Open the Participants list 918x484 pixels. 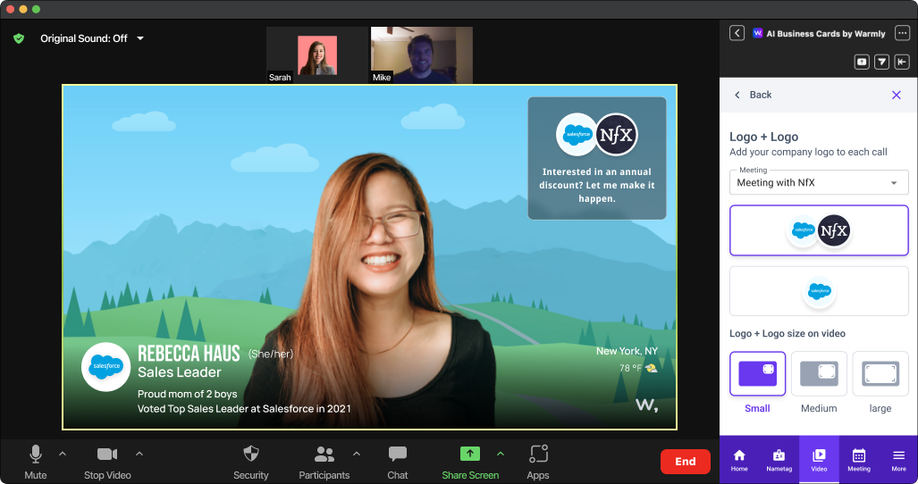(x=324, y=455)
